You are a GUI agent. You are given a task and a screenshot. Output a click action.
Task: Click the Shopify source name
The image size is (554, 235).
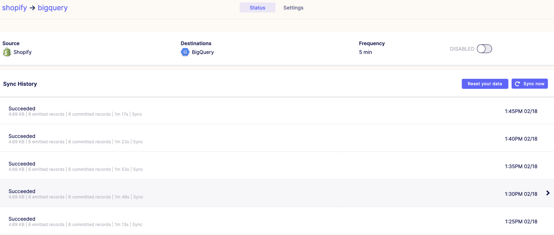[22, 52]
